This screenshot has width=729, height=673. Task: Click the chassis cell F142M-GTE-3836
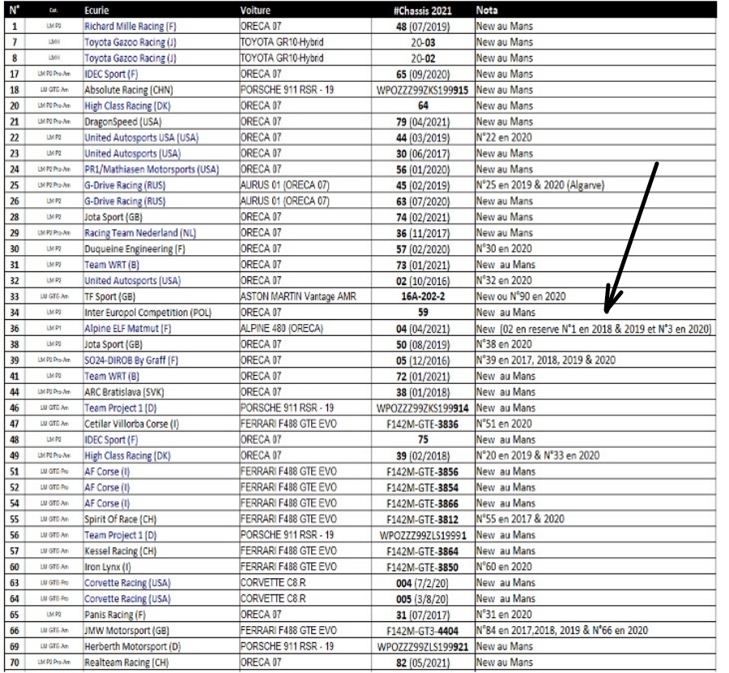click(x=423, y=424)
